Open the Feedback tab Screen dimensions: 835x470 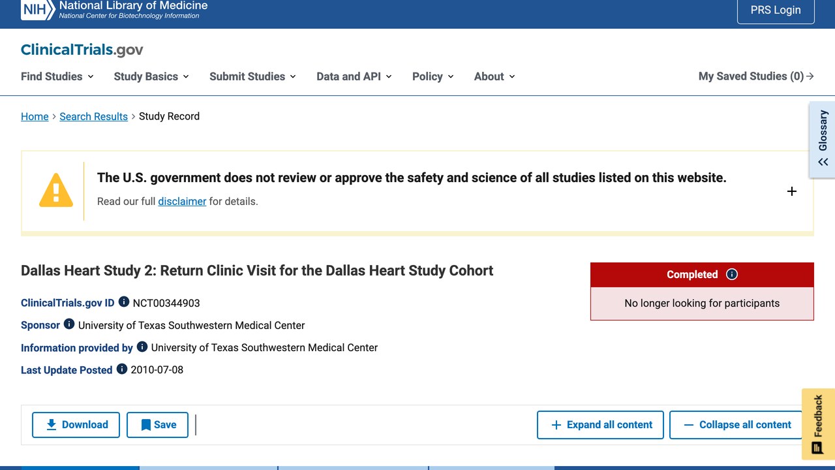click(818, 424)
